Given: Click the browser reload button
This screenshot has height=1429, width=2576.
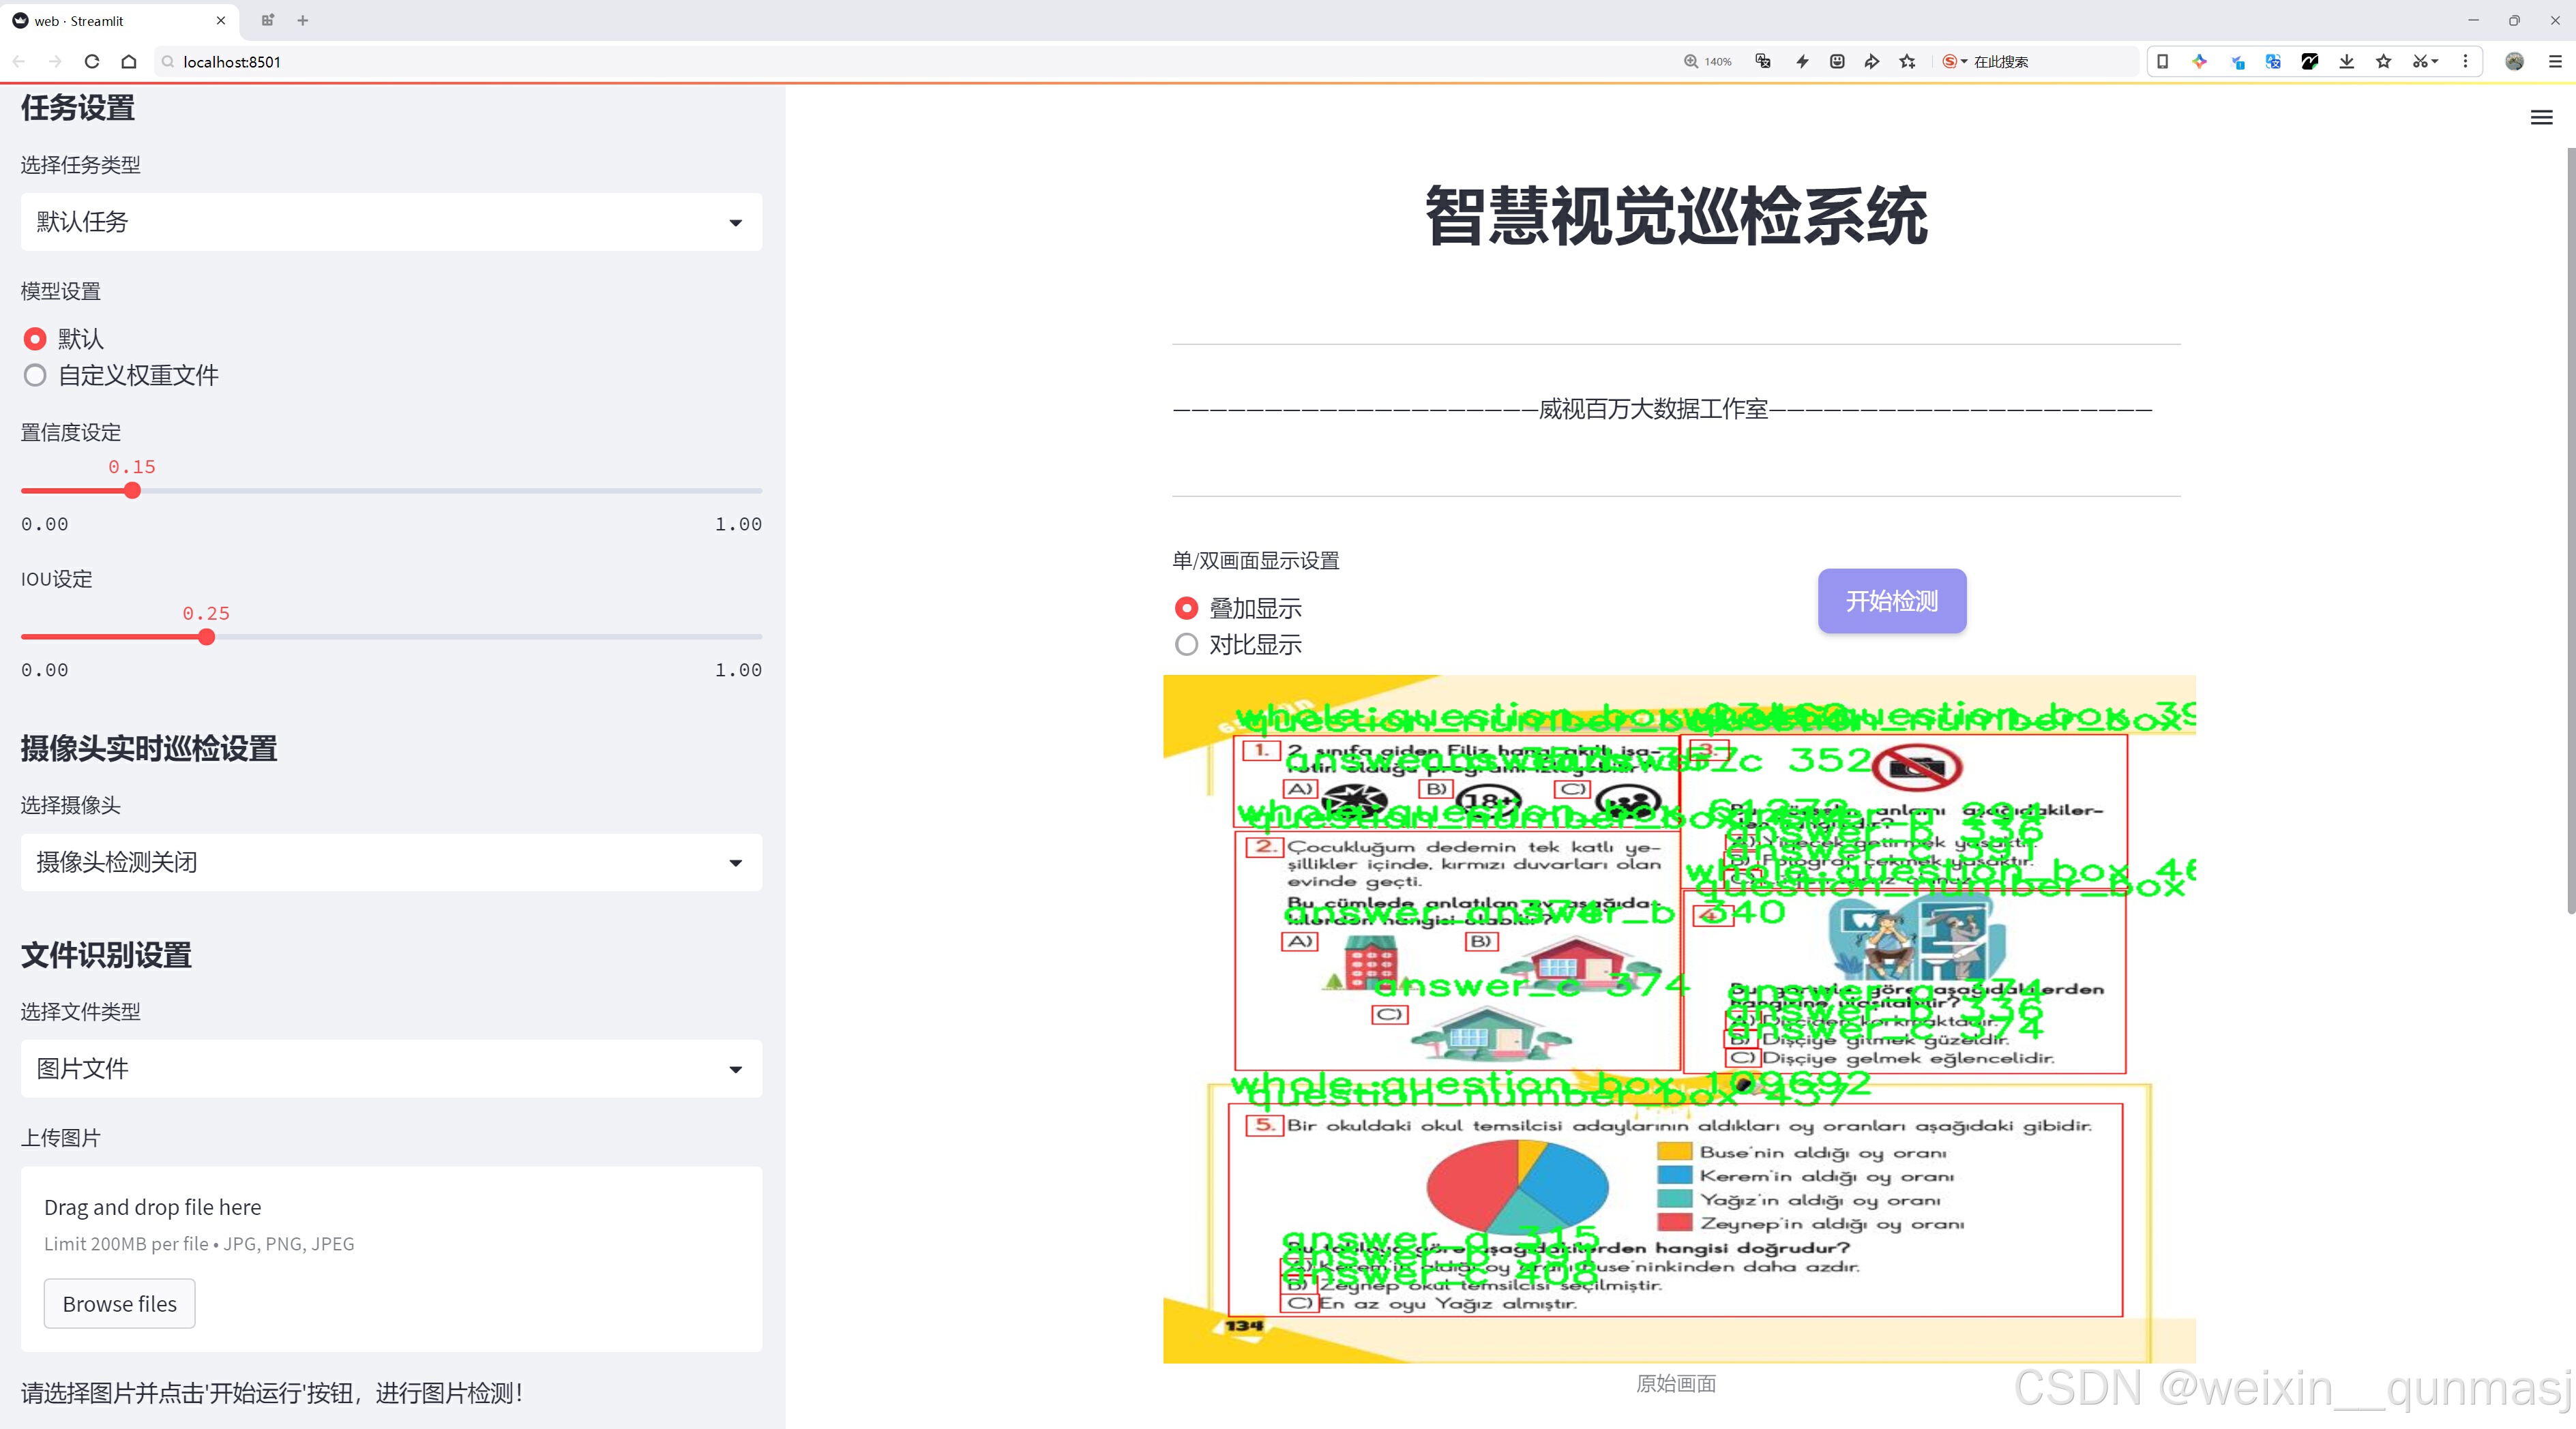Looking at the screenshot, I should pos(92,62).
